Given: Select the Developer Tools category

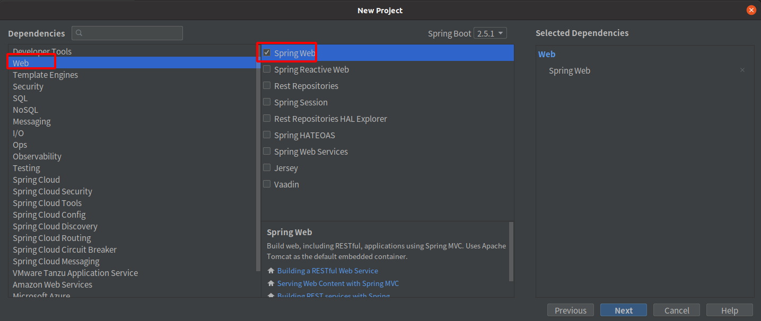Looking at the screenshot, I should [x=132, y=51].
